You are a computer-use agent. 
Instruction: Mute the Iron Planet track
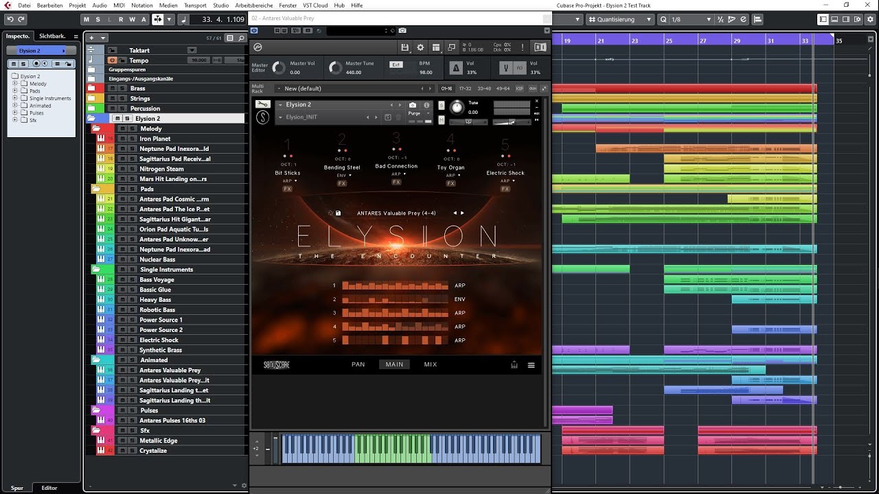pos(121,139)
